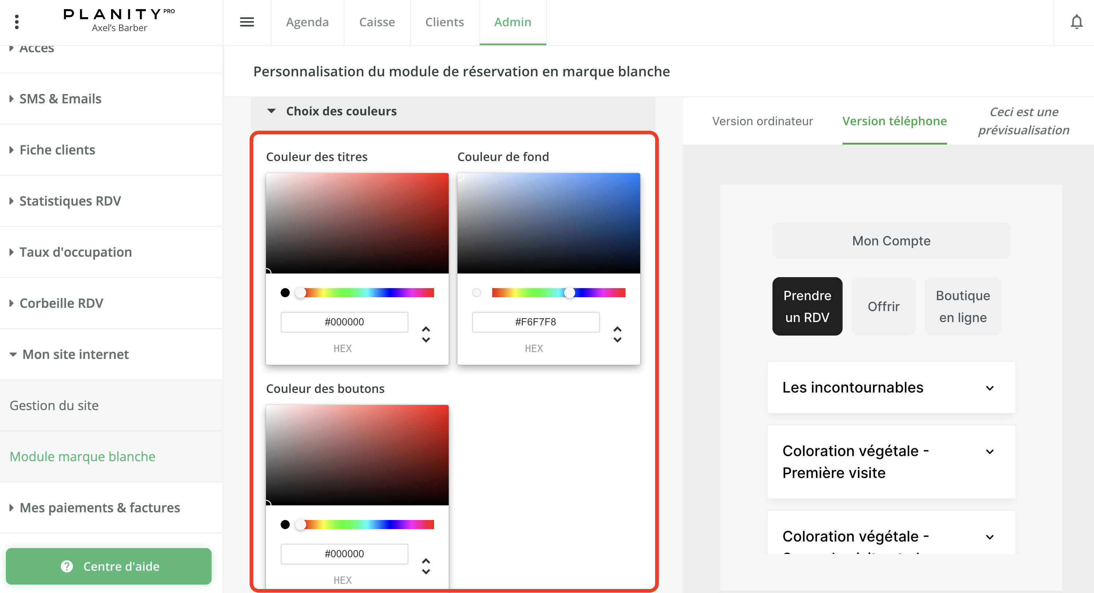Expand Les incontournables chevron
Viewport: 1094px width, 593px height.
click(x=989, y=388)
